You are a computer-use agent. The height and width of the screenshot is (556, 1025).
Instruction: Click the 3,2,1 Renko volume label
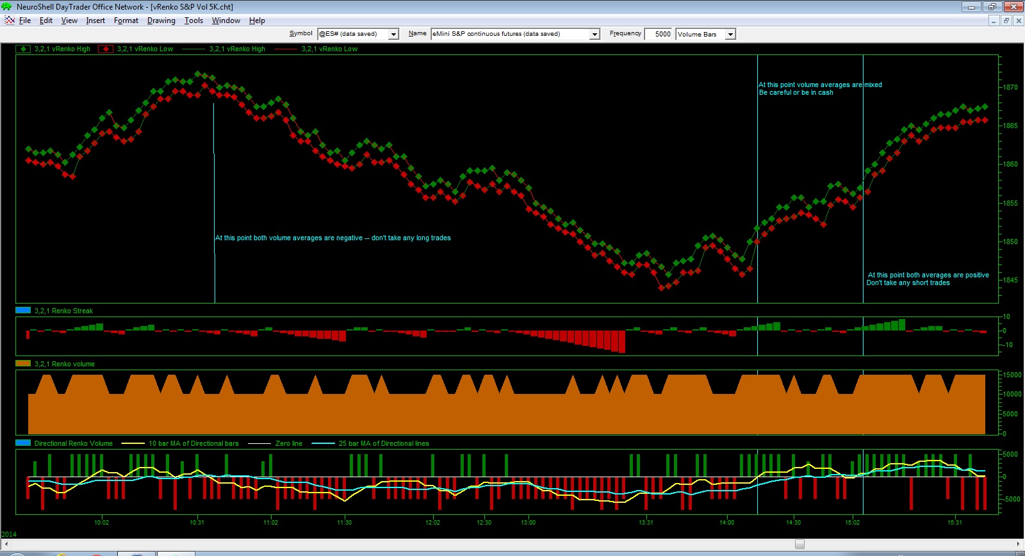pos(64,364)
